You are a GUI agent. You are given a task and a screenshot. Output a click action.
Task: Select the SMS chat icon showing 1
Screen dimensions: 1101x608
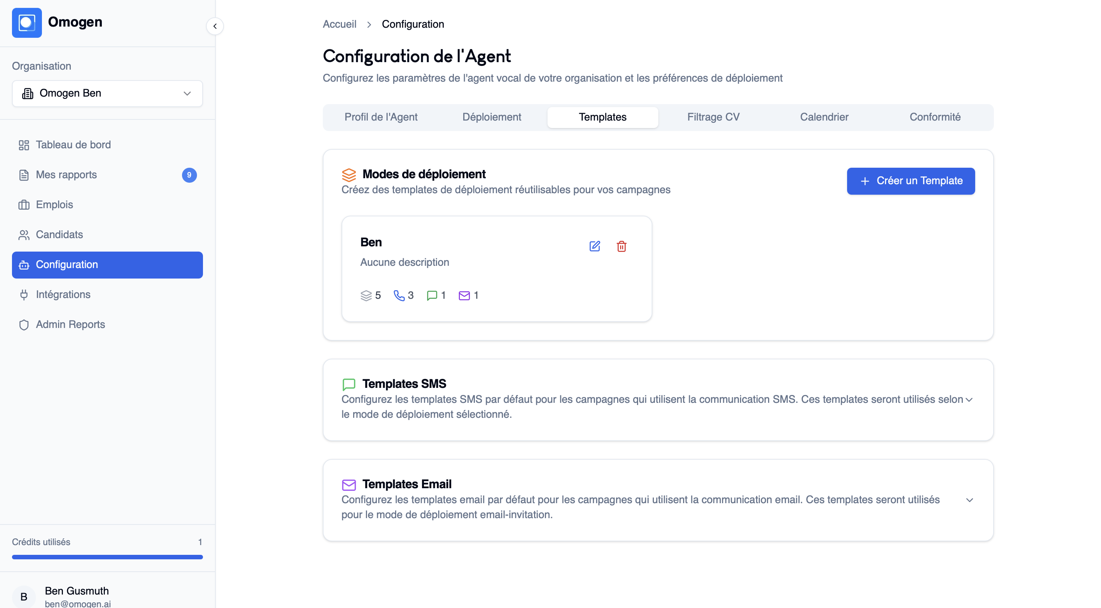[x=432, y=295]
